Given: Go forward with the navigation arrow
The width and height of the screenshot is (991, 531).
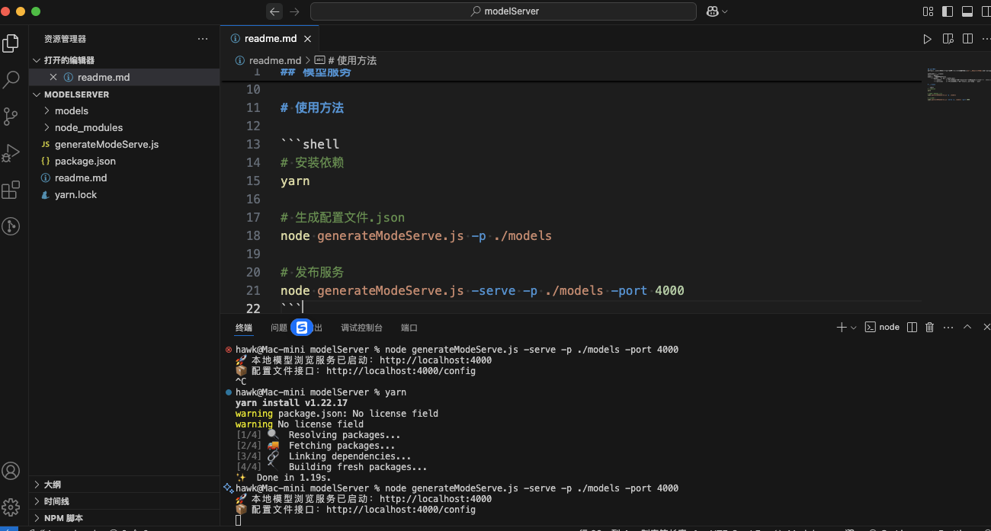Looking at the screenshot, I should pyautogui.click(x=295, y=11).
